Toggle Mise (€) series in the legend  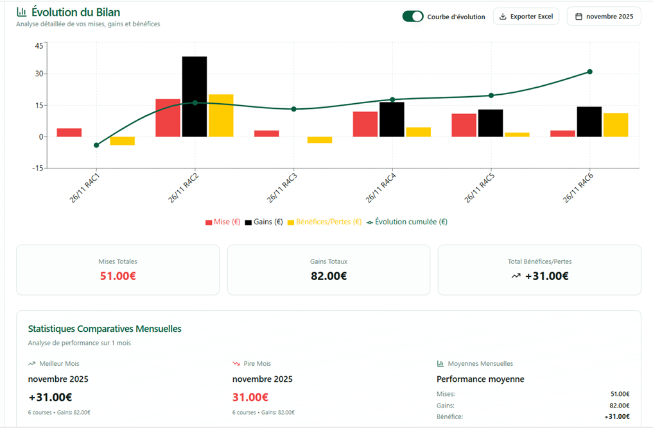click(223, 222)
